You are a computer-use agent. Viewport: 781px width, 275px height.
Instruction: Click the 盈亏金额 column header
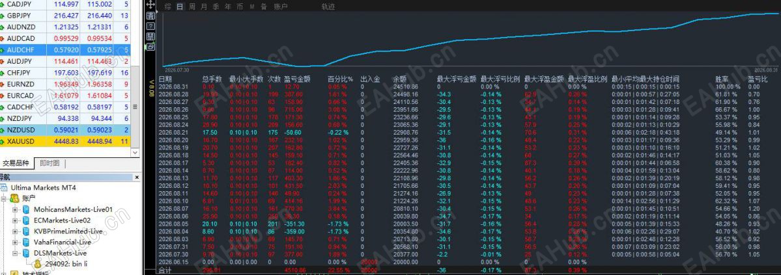tap(298, 79)
